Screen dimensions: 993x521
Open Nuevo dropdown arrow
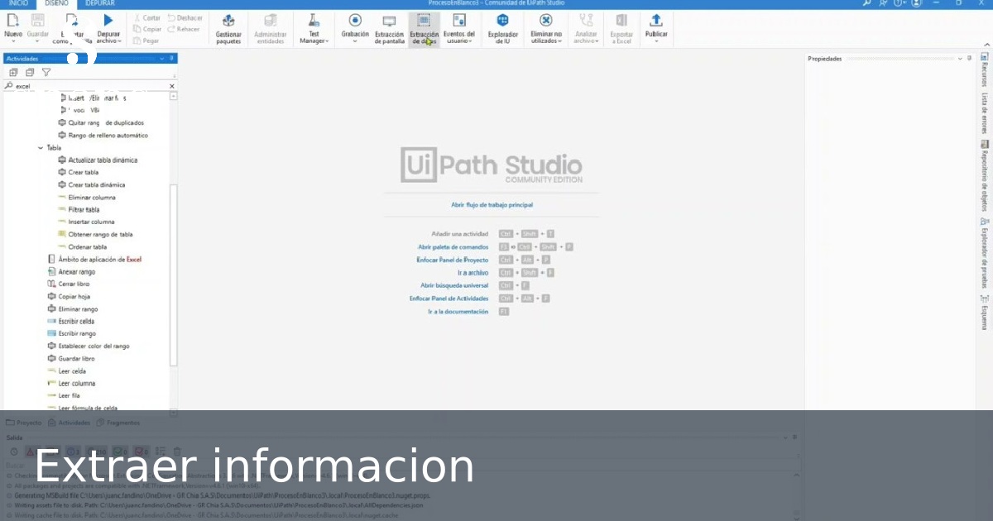tap(13, 41)
